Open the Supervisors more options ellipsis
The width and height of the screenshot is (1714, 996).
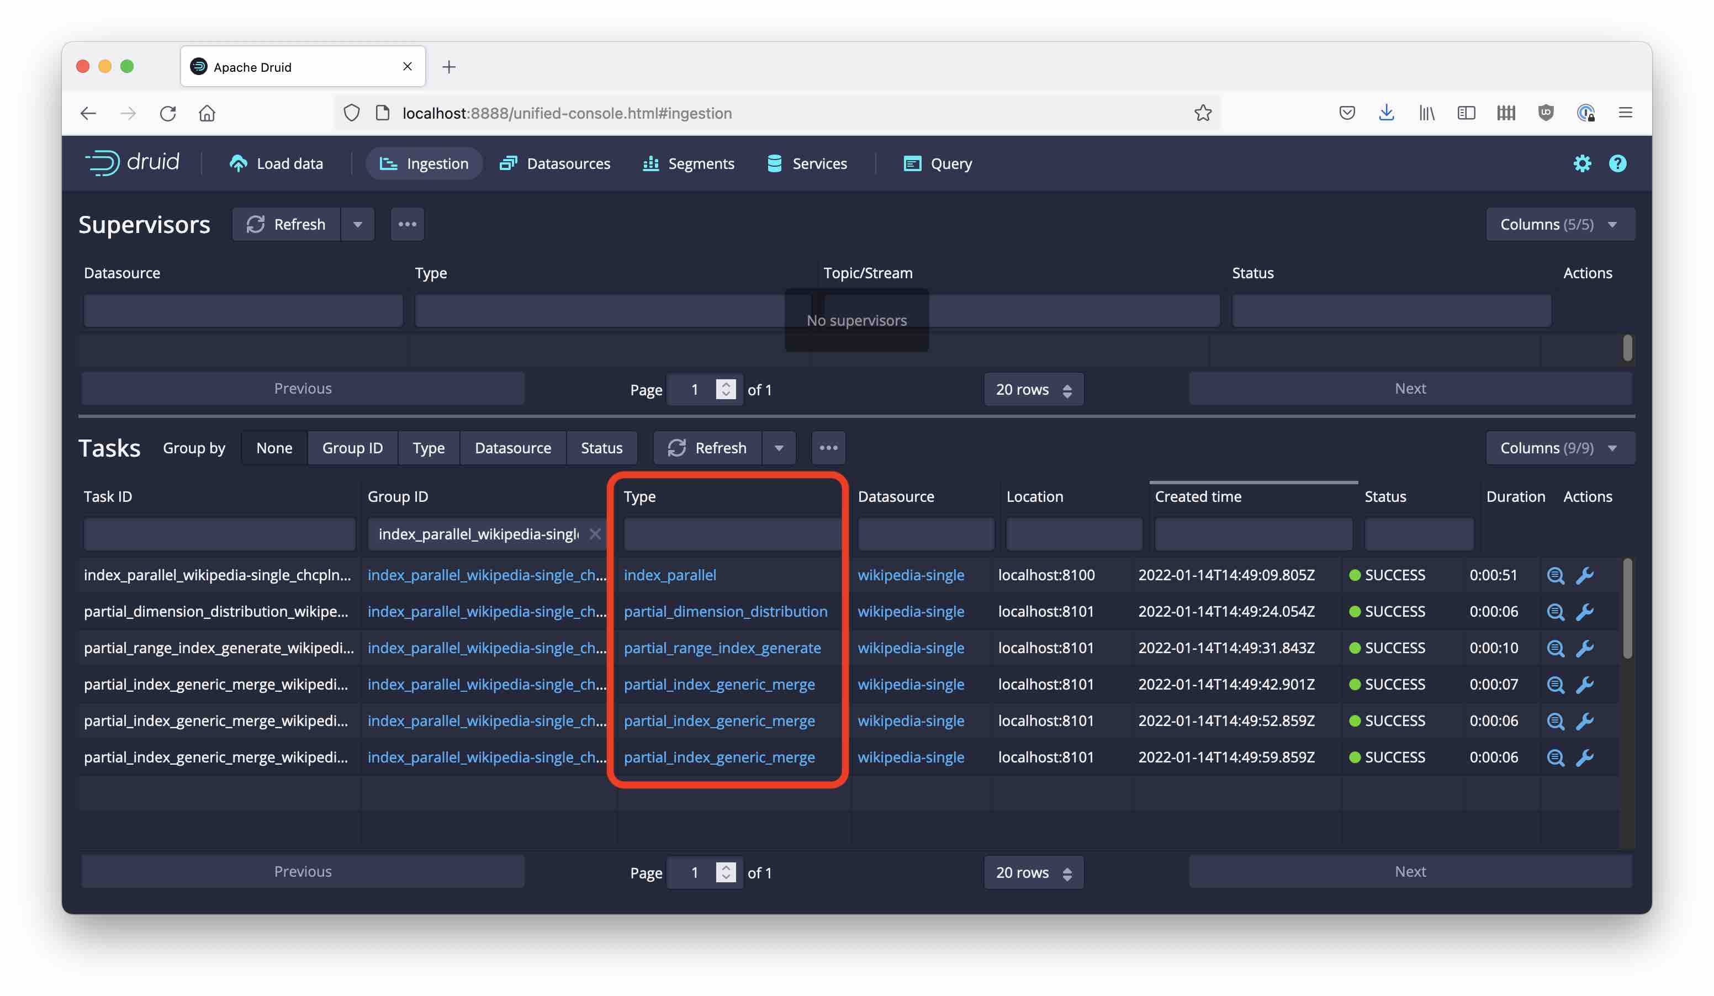tap(408, 224)
